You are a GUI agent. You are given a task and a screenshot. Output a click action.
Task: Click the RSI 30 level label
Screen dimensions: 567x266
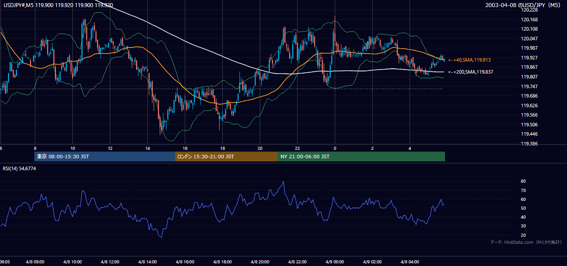[523, 226]
